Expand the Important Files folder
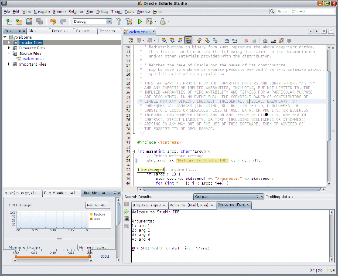This screenshot has height=276, width=338. (x=9, y=64)
